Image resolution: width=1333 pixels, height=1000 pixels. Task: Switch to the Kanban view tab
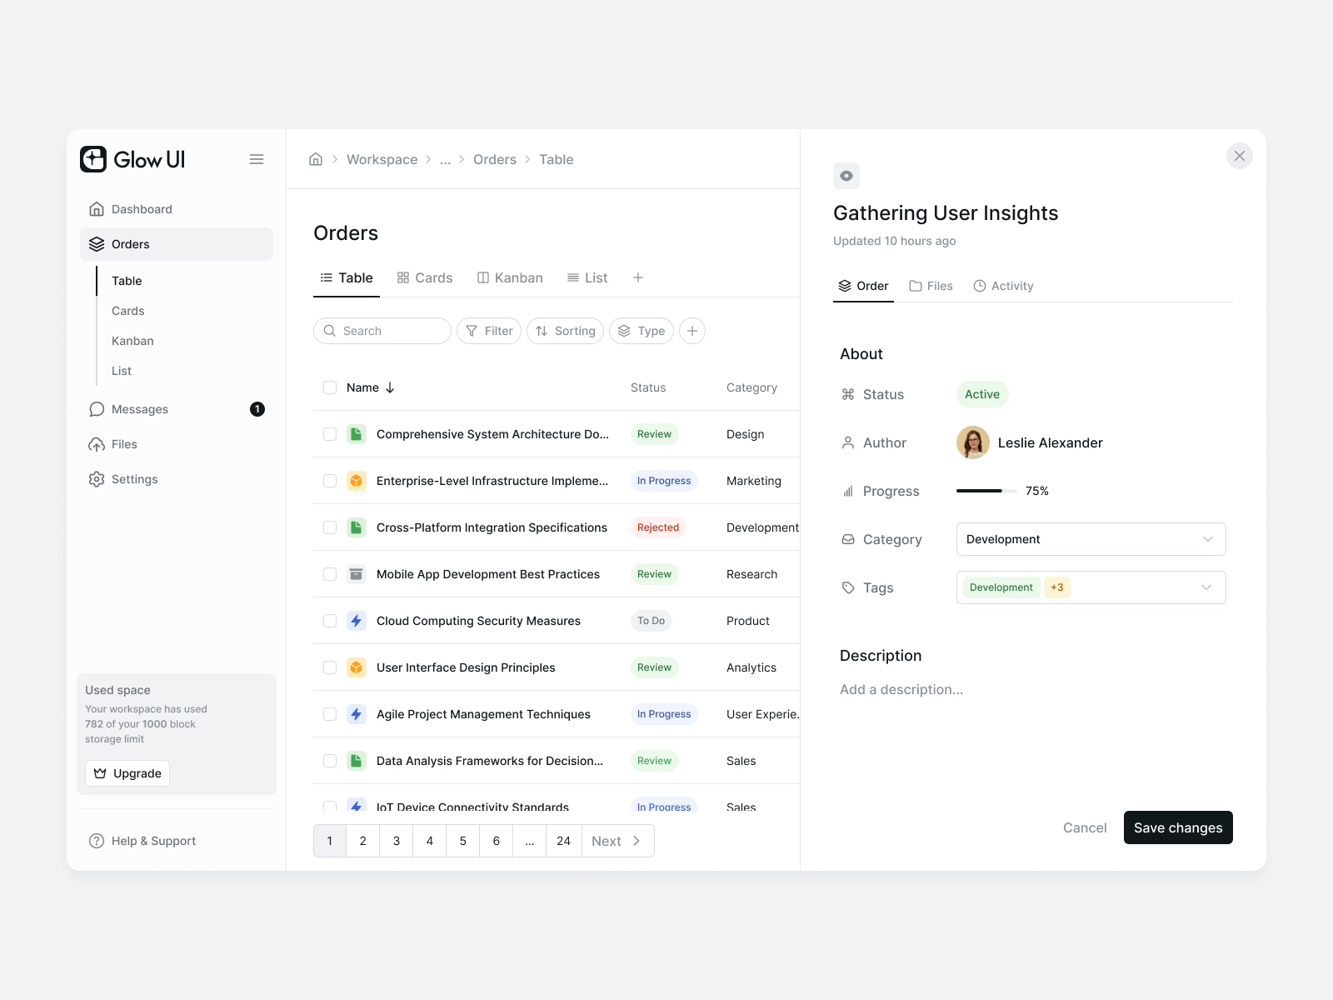pyautogui.click(x=510, y=277)
